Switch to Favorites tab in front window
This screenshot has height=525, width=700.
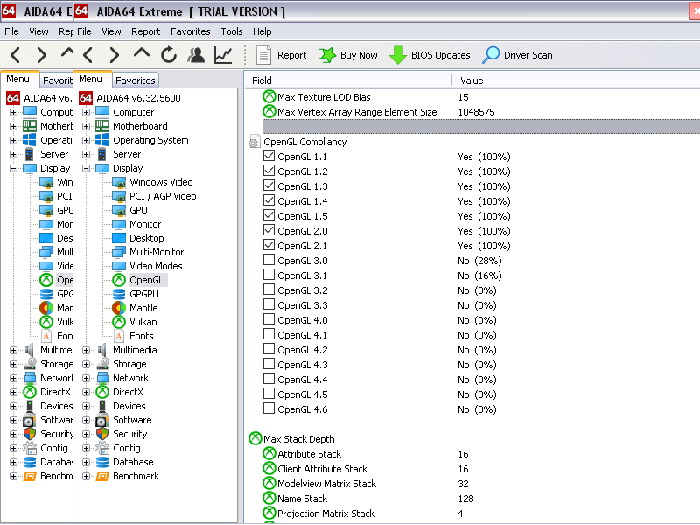point(136,80)
